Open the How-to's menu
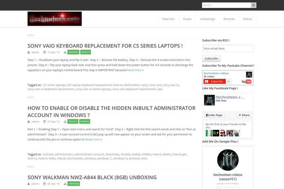Viewport: 284px width, 189px height. pos(168,19)
